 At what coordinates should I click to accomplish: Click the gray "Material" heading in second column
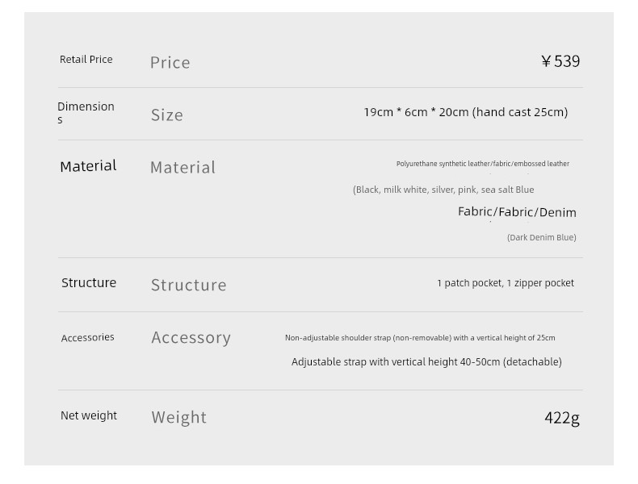click(183, 168)
